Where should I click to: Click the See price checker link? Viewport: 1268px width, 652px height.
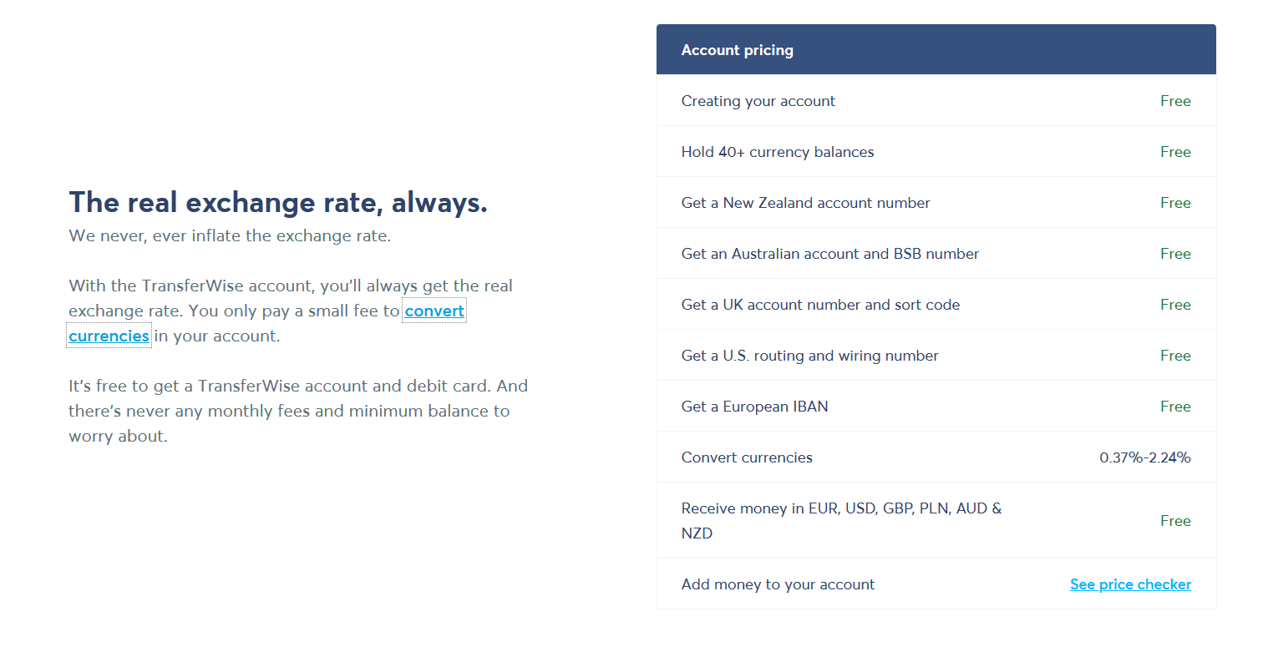tap(1130, 584)
